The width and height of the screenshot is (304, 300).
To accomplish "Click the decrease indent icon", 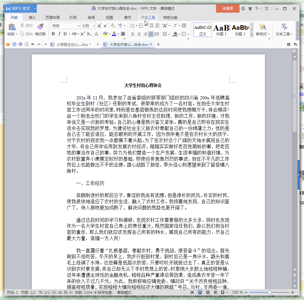I will coord(152,26).
